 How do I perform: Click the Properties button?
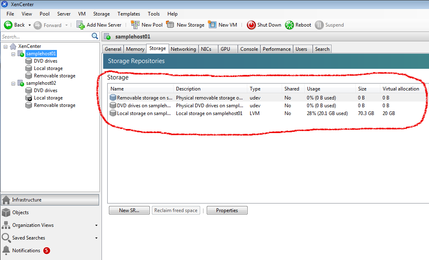tap(227, 210)
